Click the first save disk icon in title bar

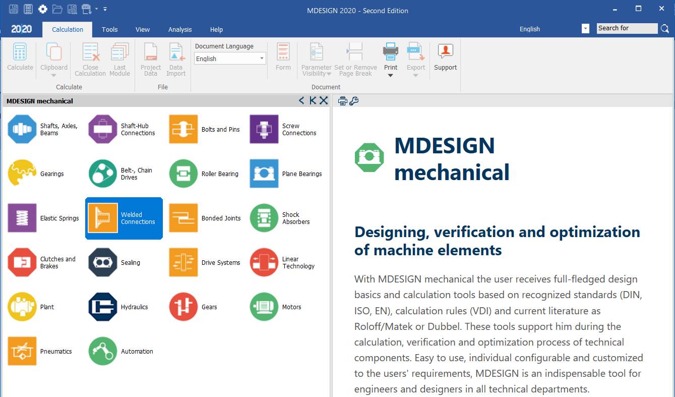pos(14,9)
